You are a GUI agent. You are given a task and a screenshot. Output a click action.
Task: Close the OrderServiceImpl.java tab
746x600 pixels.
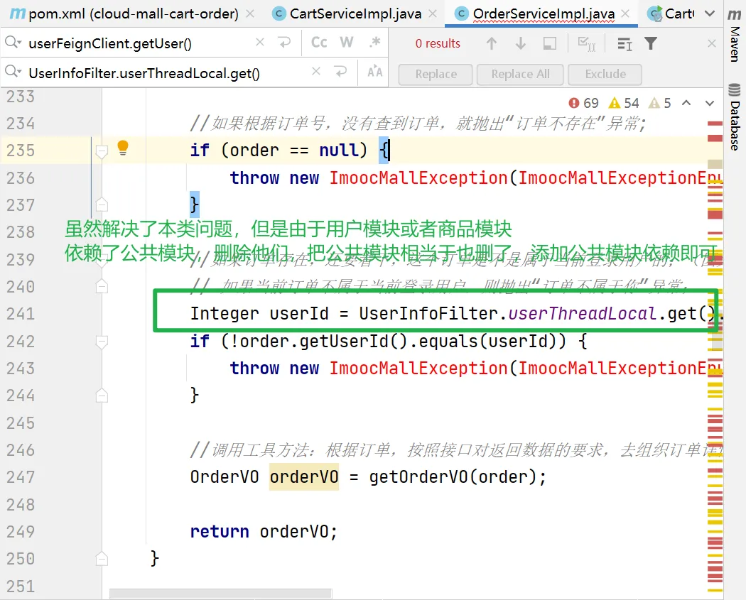[x=626, y=13]
